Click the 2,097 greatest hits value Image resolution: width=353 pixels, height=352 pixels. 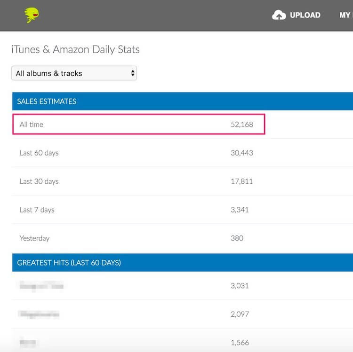click(240, 314)
